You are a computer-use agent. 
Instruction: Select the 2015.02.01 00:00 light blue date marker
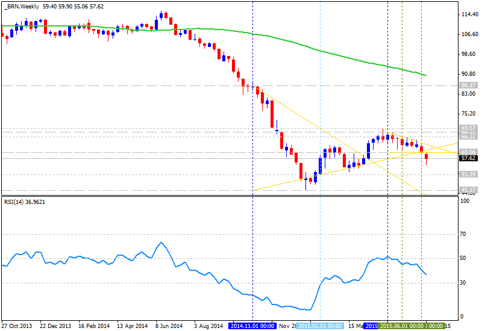320,326
